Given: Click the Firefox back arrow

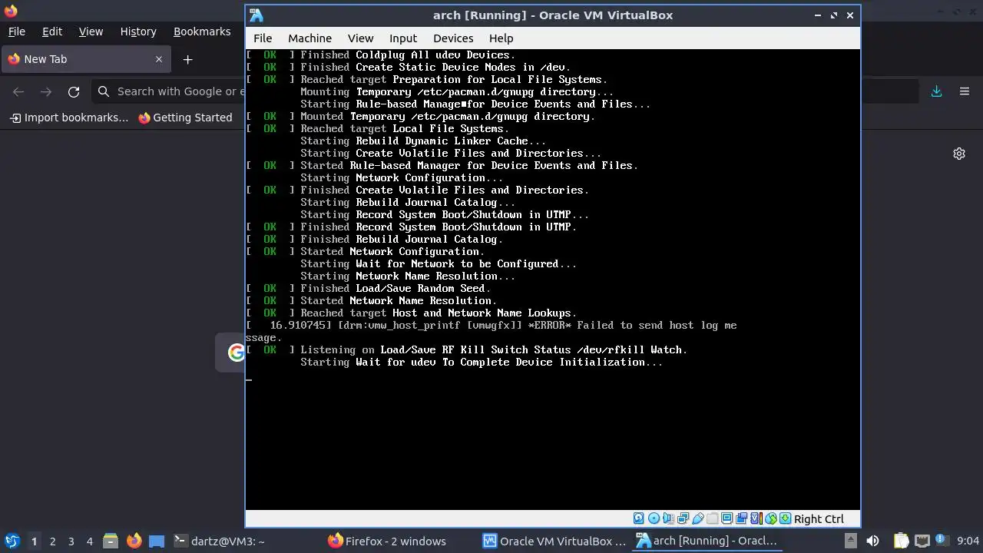Looking at the screenshot, I should click(x=18, y=91).
